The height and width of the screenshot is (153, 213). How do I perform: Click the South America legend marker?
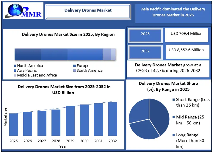coord(74,71)
